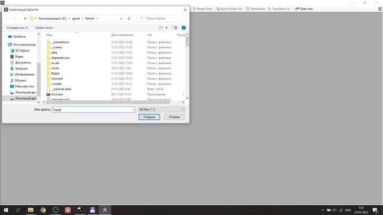Viewport: 383px width, 215px height.
Task: Open the Windows Start menu
Action: click(6, 210)
